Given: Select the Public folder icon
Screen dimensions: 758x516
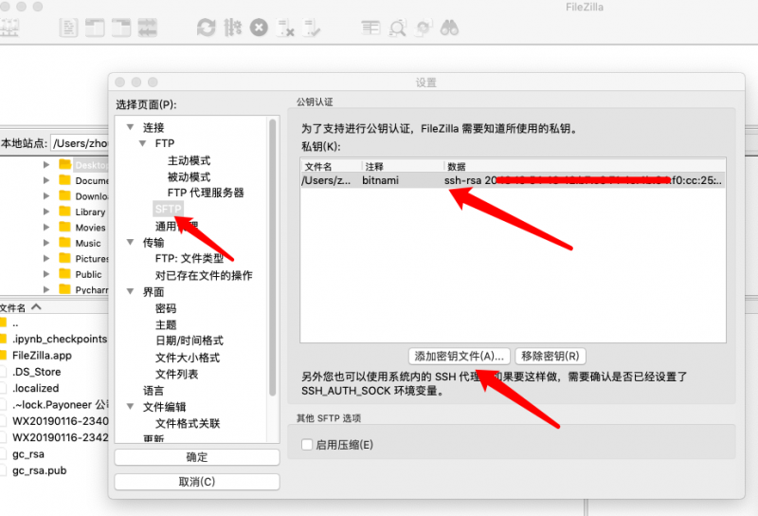Looking at the screenshot, I should point(64,273).
